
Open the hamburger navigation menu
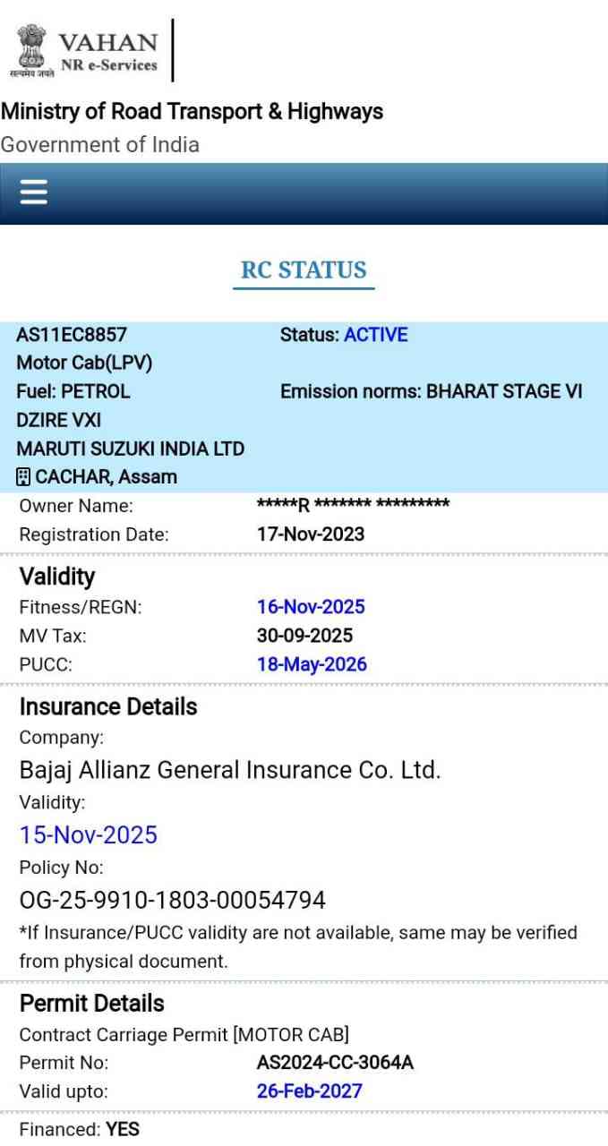click(x=33, y=192)
